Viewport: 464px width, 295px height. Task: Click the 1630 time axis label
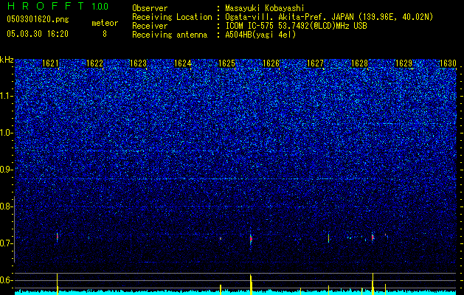point(448,63)
